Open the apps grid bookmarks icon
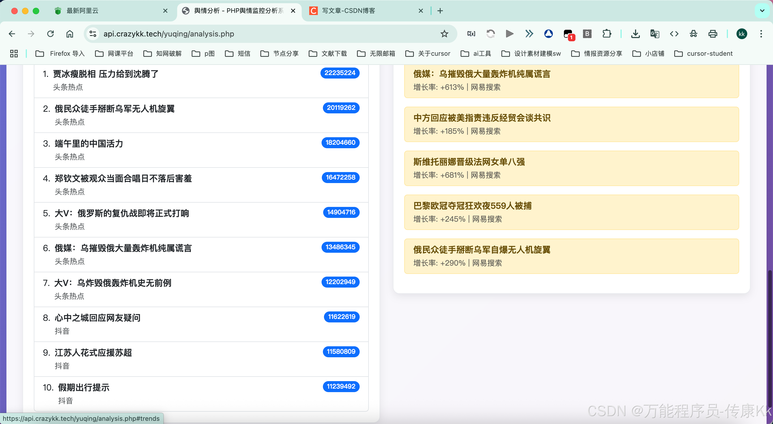 coord(14,54)
